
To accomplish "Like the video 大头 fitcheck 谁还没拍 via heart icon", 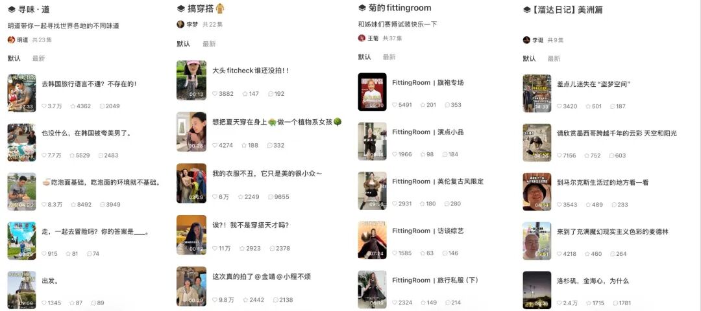I will [215, 94].
